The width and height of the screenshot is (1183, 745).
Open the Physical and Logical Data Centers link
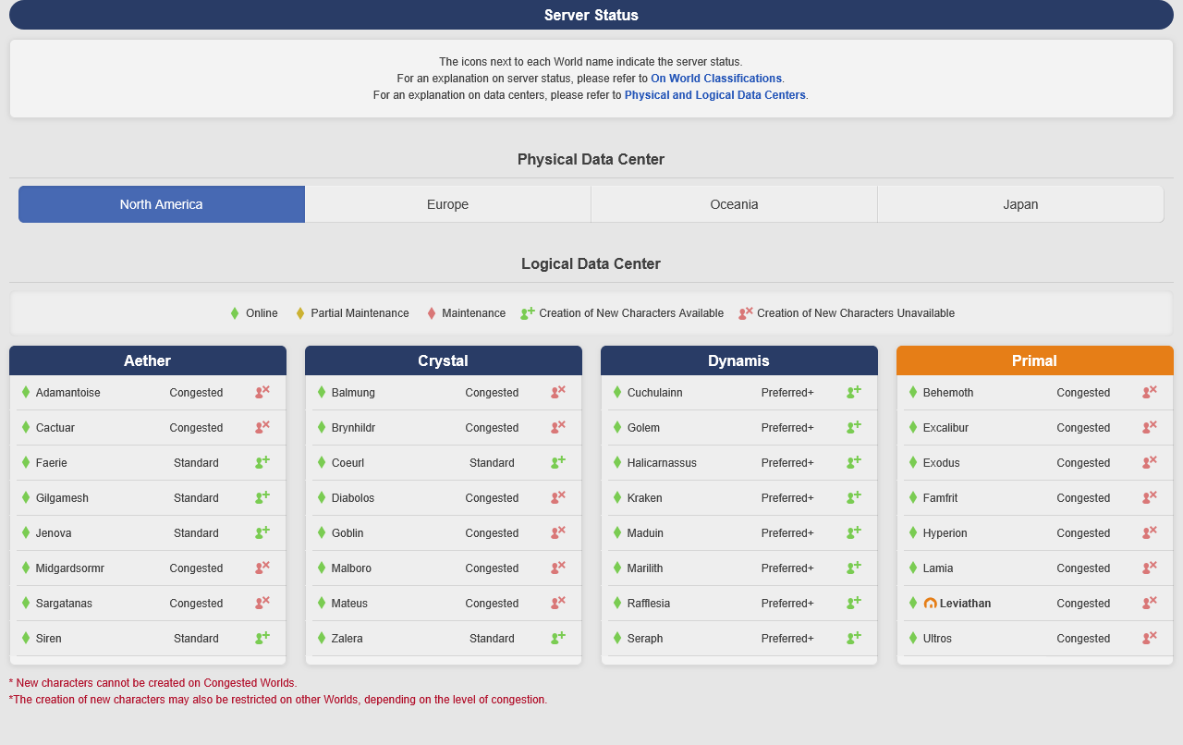tap(715, 95)
